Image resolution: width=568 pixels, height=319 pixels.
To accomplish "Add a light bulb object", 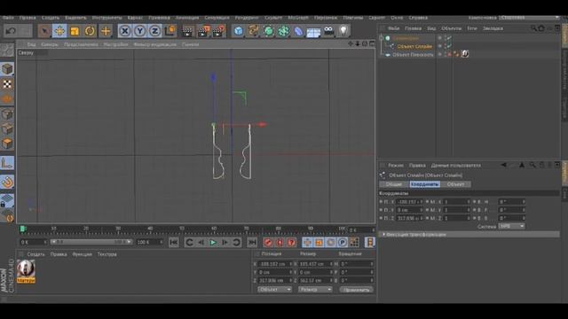I will tap(343, 31).
